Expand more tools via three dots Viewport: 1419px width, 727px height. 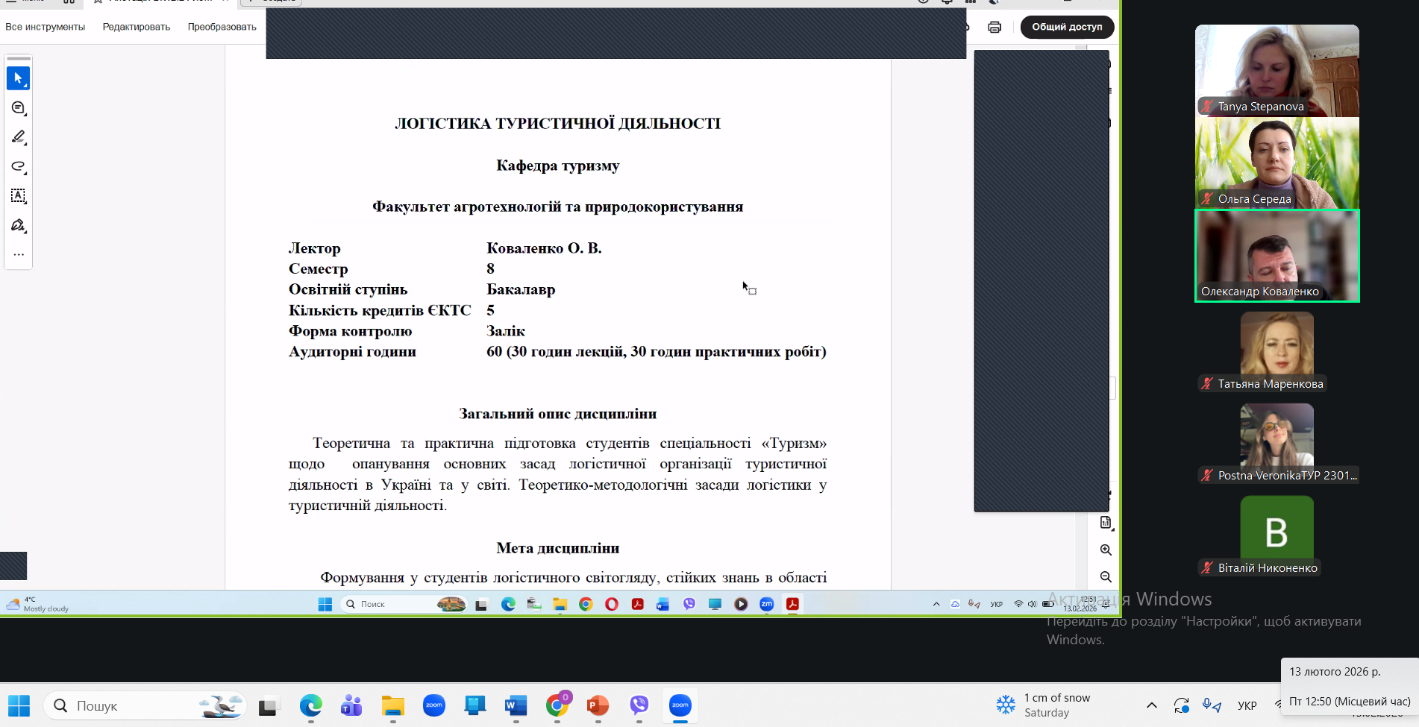point(18,254)
